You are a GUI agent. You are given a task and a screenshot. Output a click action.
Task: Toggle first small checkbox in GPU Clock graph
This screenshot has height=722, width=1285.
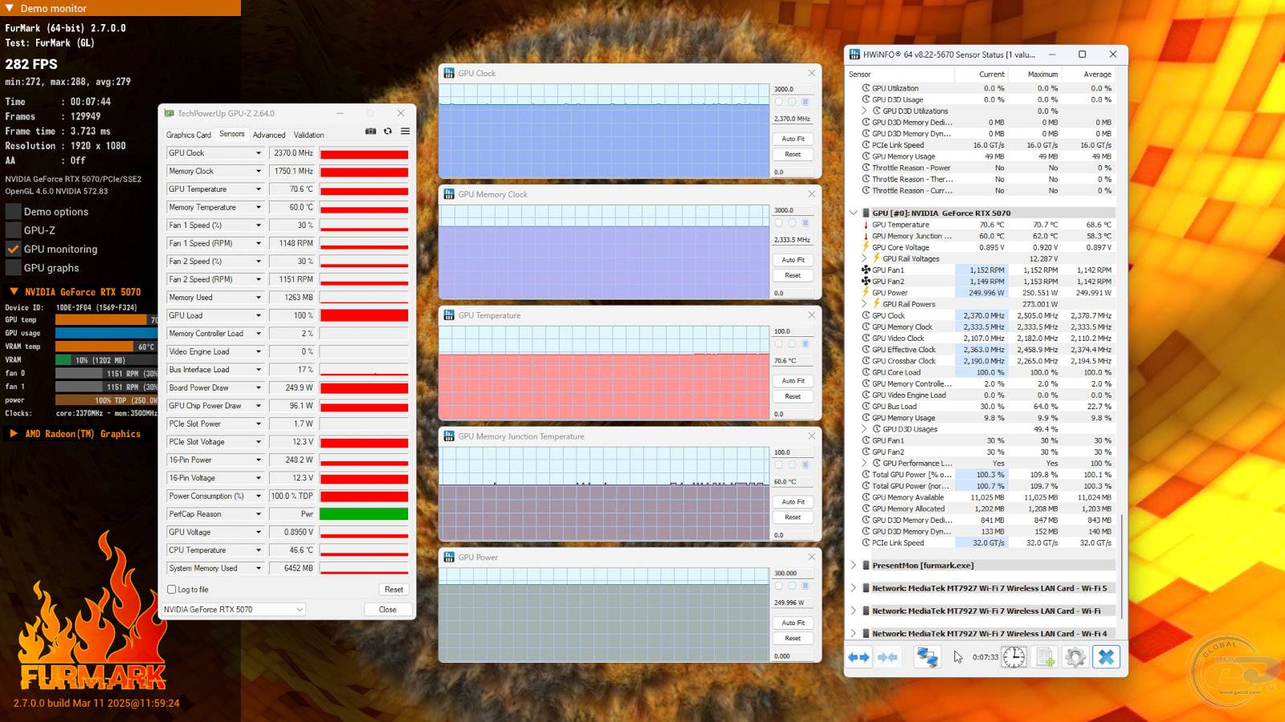(778, 102)
